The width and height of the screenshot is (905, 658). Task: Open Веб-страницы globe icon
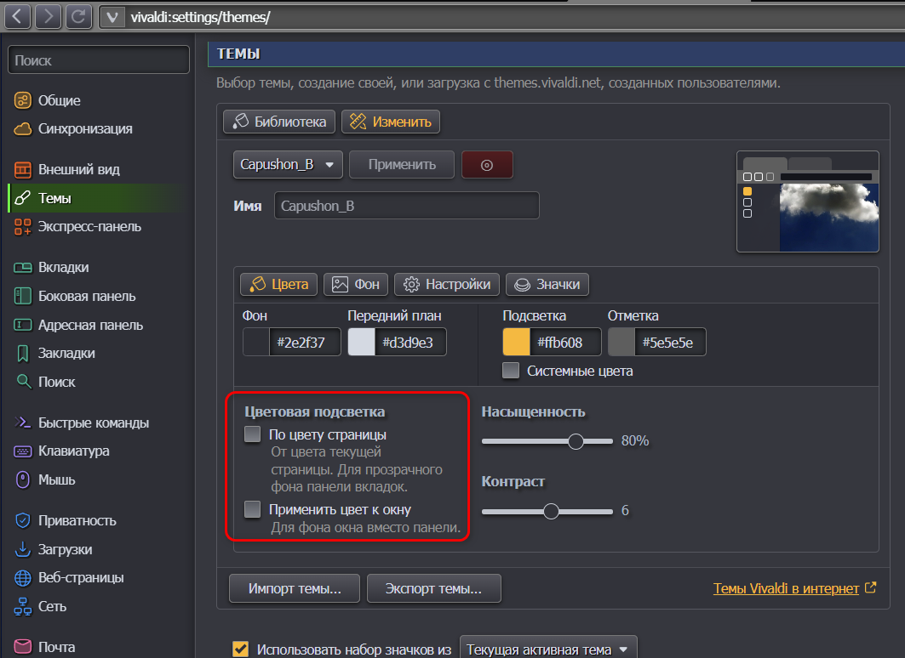(x=22, y=578)
